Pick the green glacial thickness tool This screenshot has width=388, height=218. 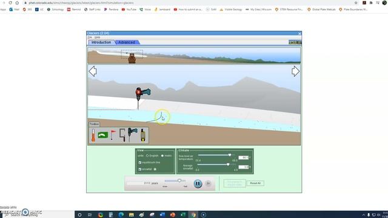click(x=103, y=135)
